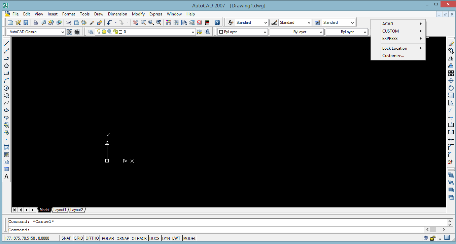
Task: Open the Hatch tool
Action: pyautogui.click(x=6, y=147)
